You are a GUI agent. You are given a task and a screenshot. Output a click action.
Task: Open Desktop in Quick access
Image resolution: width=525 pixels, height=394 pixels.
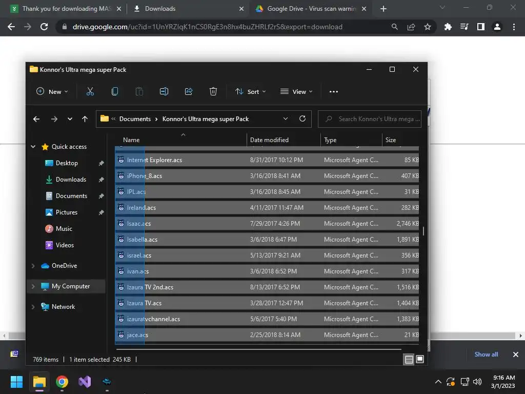(67, 163)
